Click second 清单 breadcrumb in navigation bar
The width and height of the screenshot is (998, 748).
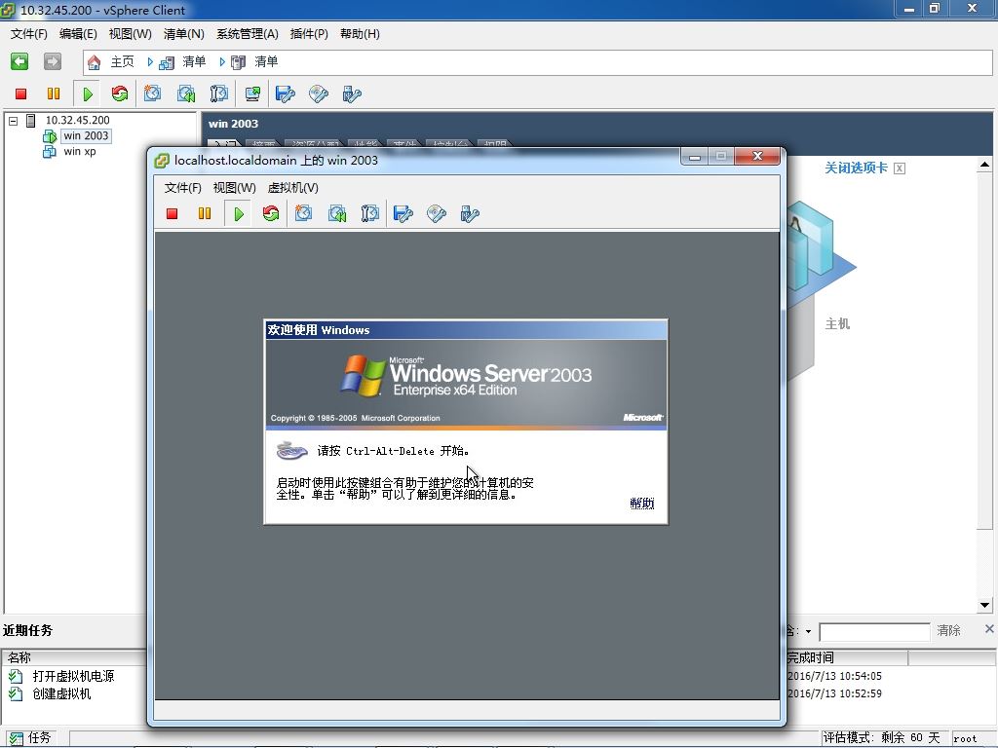click(266, 61)
